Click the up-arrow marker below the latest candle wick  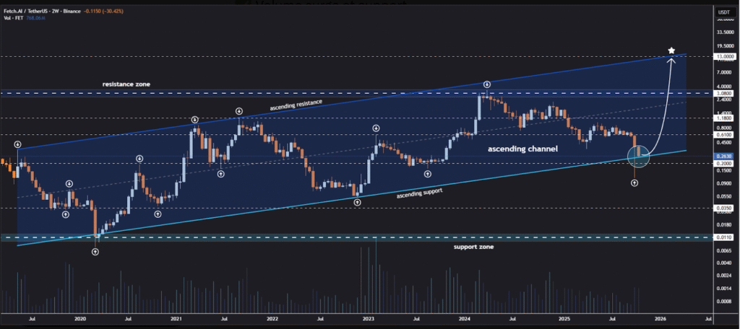pos(634,183)
